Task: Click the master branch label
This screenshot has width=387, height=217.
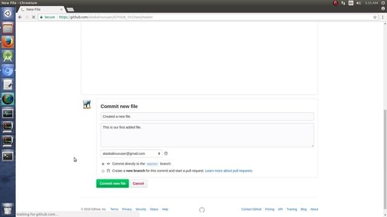Action: coord(152,164)
